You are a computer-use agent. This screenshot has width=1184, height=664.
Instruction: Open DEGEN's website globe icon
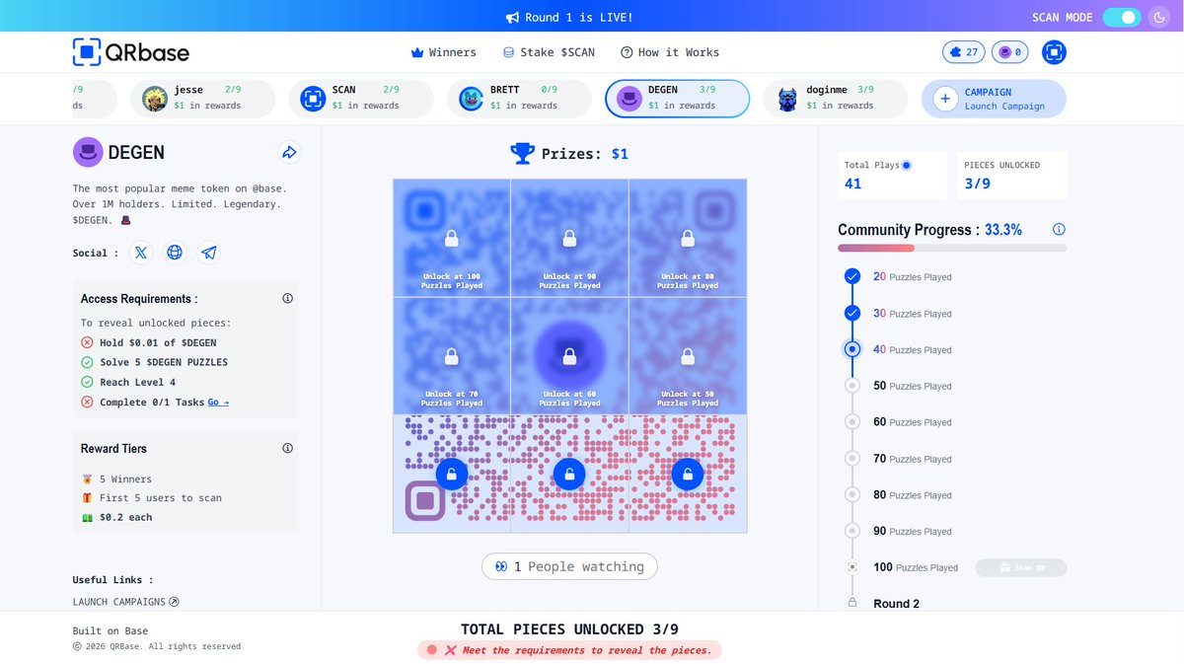(x=175, y=253)
